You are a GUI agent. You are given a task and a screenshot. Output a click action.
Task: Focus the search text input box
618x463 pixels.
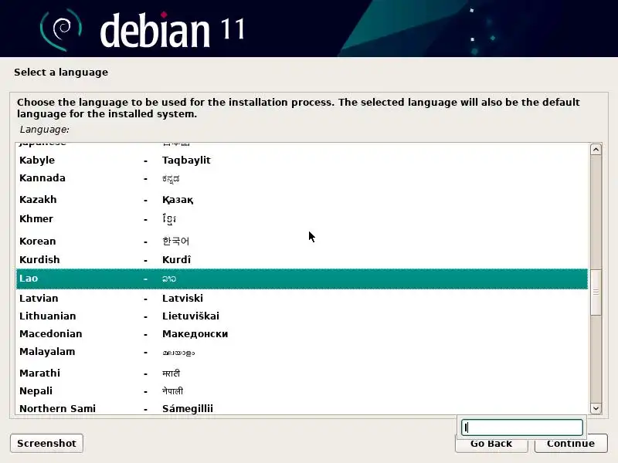click(x=522, y=428)
